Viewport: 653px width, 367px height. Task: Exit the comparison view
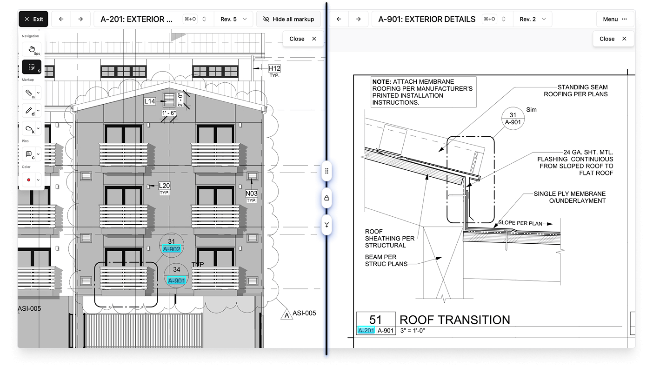(33, 19)
